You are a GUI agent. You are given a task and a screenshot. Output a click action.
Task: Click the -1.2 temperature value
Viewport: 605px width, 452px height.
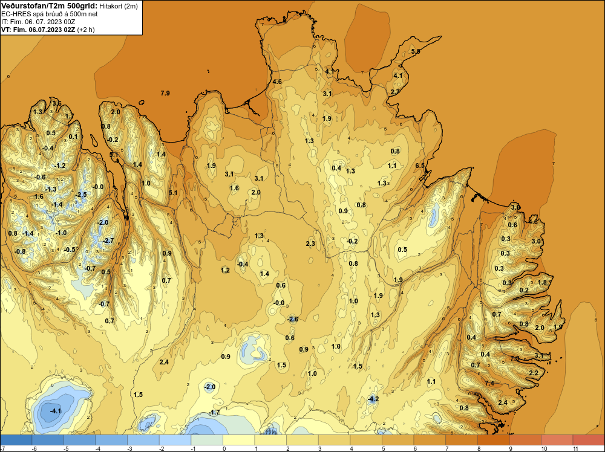60,166
